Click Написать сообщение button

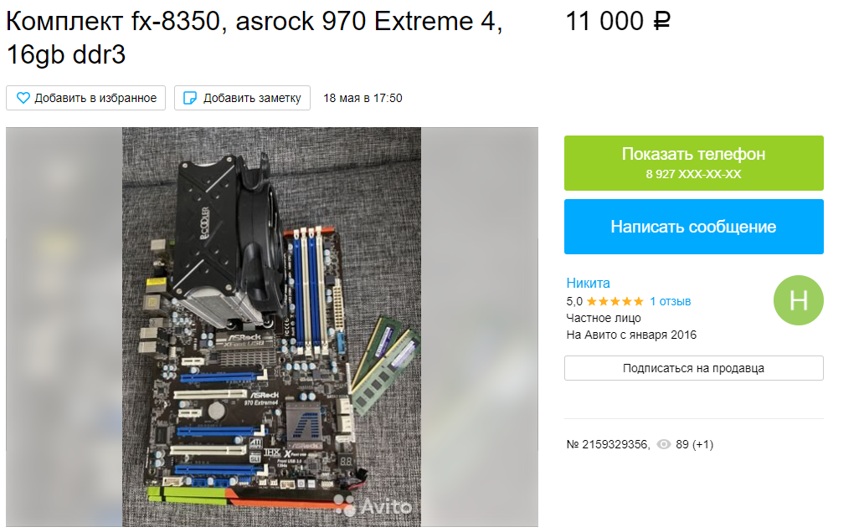[x=694, y=227]
